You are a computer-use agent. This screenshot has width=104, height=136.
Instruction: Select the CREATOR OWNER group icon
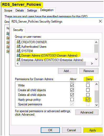point(19,42)
